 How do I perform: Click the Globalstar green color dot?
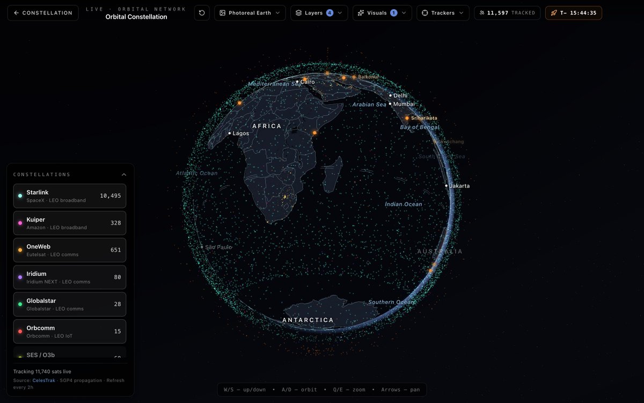pos(20,304)
